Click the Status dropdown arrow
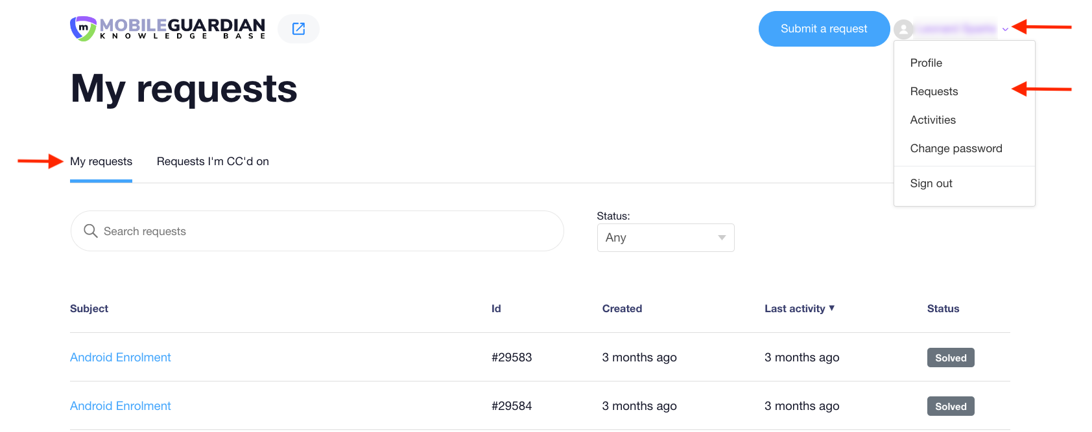 722,238
